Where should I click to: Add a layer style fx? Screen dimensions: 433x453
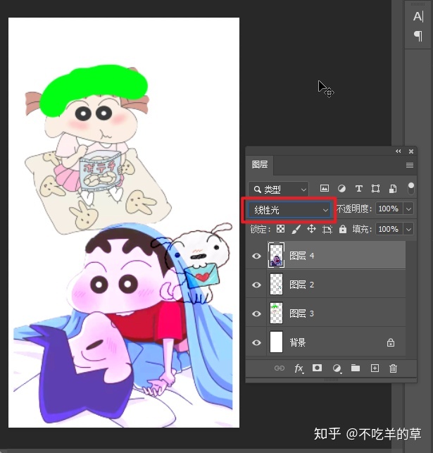pos(299,368)
